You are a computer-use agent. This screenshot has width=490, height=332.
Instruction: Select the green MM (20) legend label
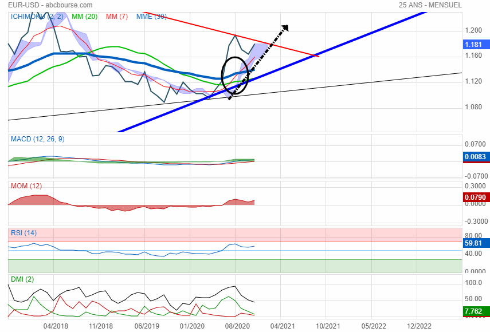tap(84, 17)
